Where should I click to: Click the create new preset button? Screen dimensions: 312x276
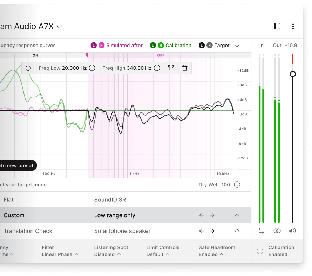(18, 165)
